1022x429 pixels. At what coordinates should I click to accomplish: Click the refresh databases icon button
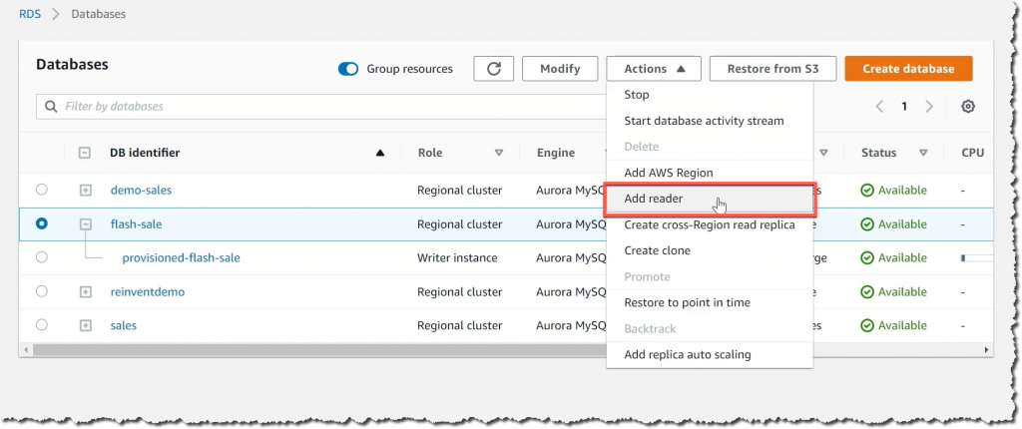(493, 69)
